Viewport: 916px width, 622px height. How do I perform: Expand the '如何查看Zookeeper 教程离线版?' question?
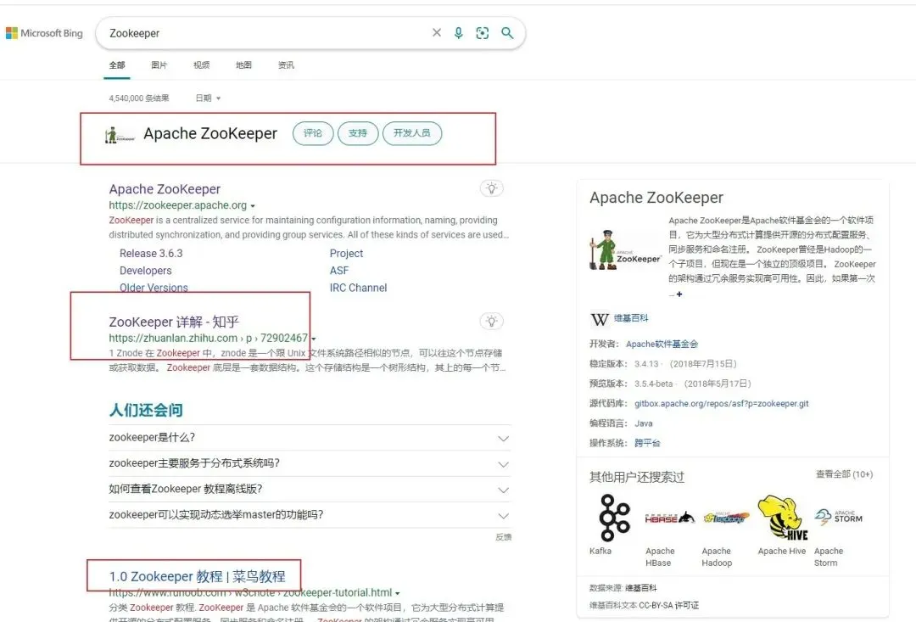click(x=310, y=490)
